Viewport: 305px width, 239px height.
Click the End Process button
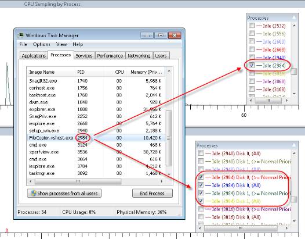pyautogui.click(x=152, y=193)
